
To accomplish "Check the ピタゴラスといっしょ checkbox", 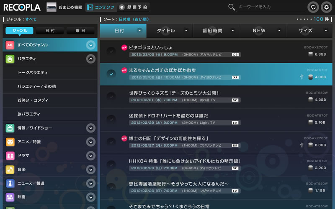I will tap(111, 51).
